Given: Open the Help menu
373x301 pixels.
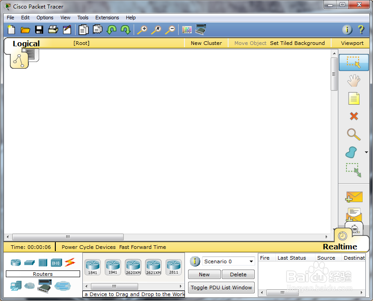Looking at the screenshot, I should point(130,18).
